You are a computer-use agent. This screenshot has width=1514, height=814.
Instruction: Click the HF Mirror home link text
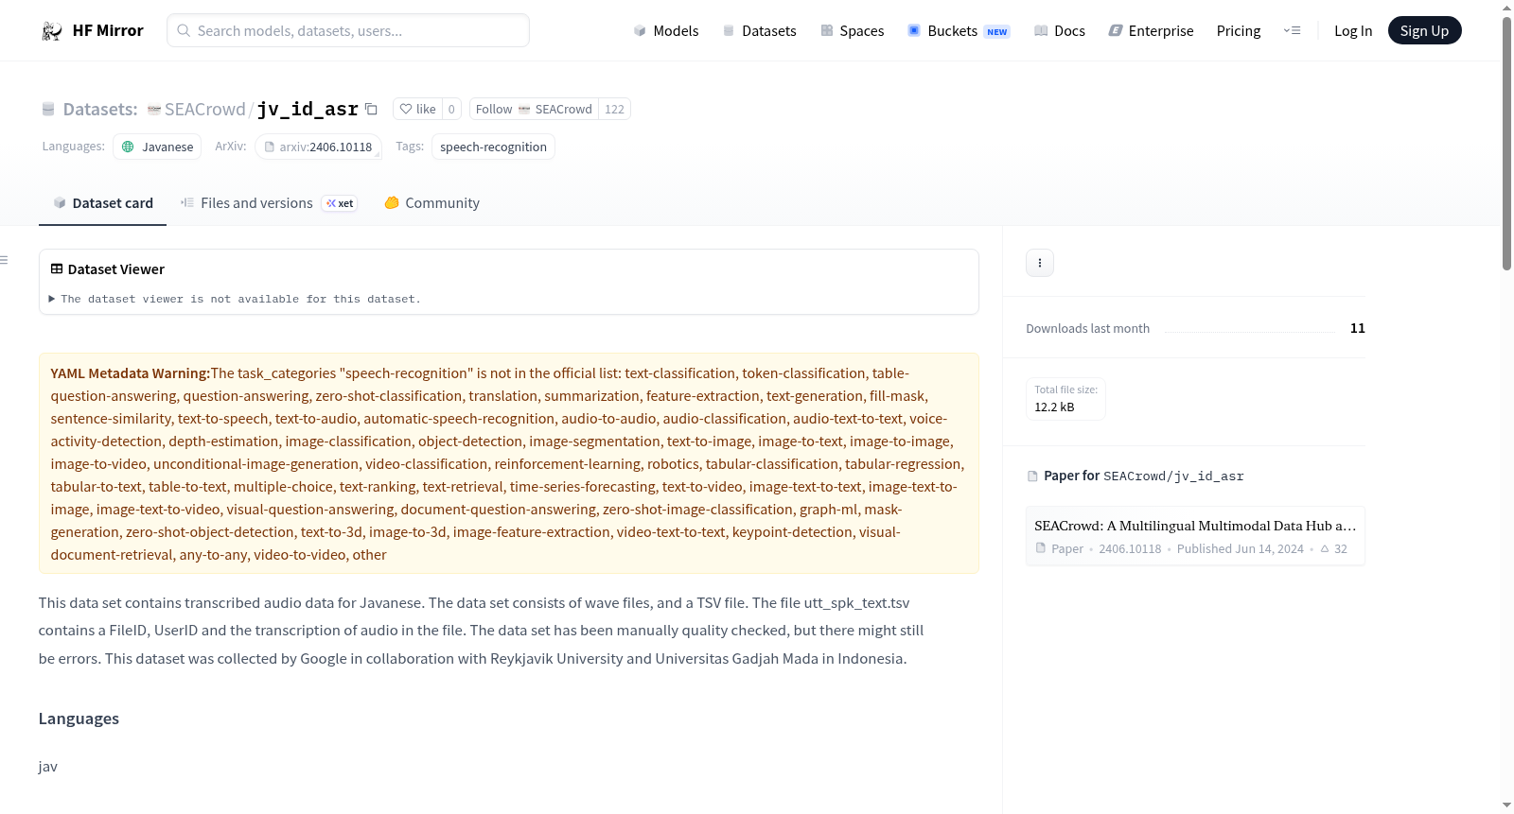[108, 31]
